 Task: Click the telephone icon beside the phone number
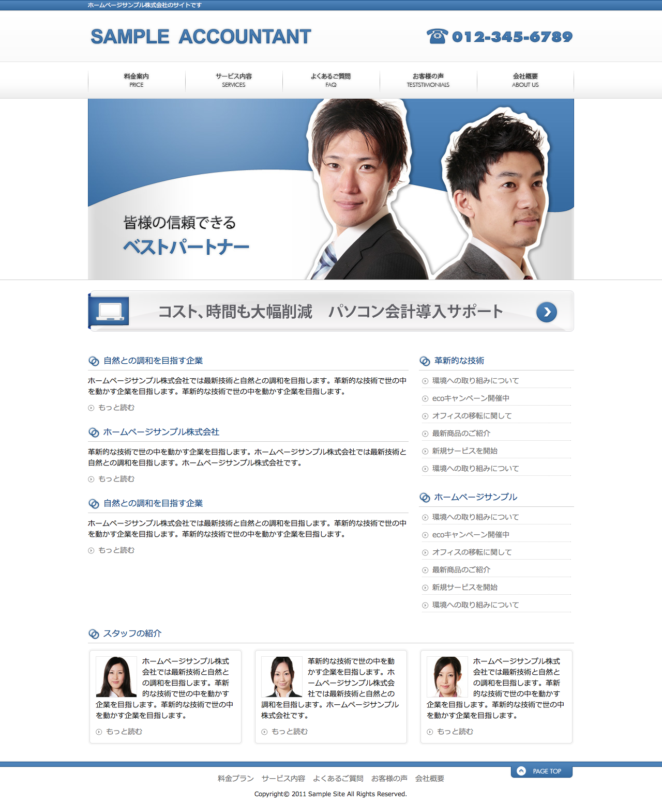[x=437, y=37]
